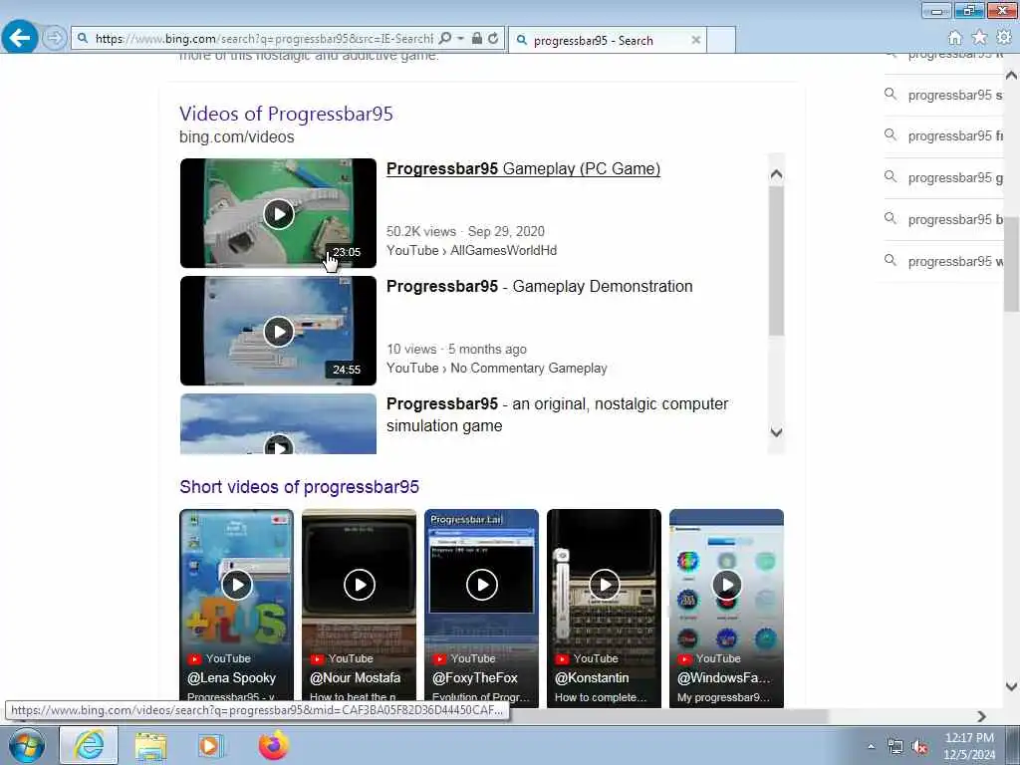This screenshot has width=1020, height=765.
Task: Click the 10 views 5 months ago text
Action: click(456, 350)
